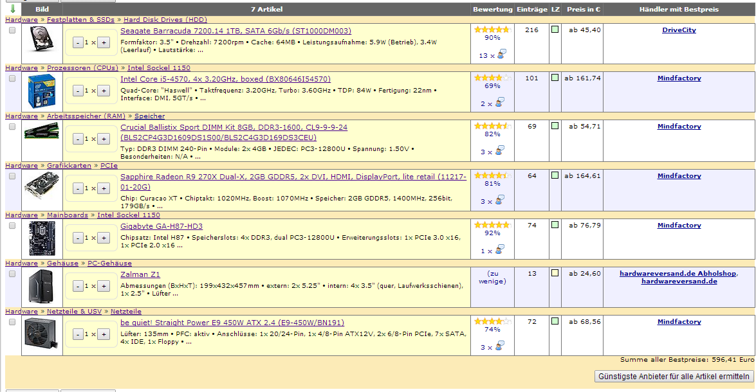Click Günstigste Anbieter für alle Artikel ermitteln
756x392 pixels.
pyautogui.click(x=674, y=376)
